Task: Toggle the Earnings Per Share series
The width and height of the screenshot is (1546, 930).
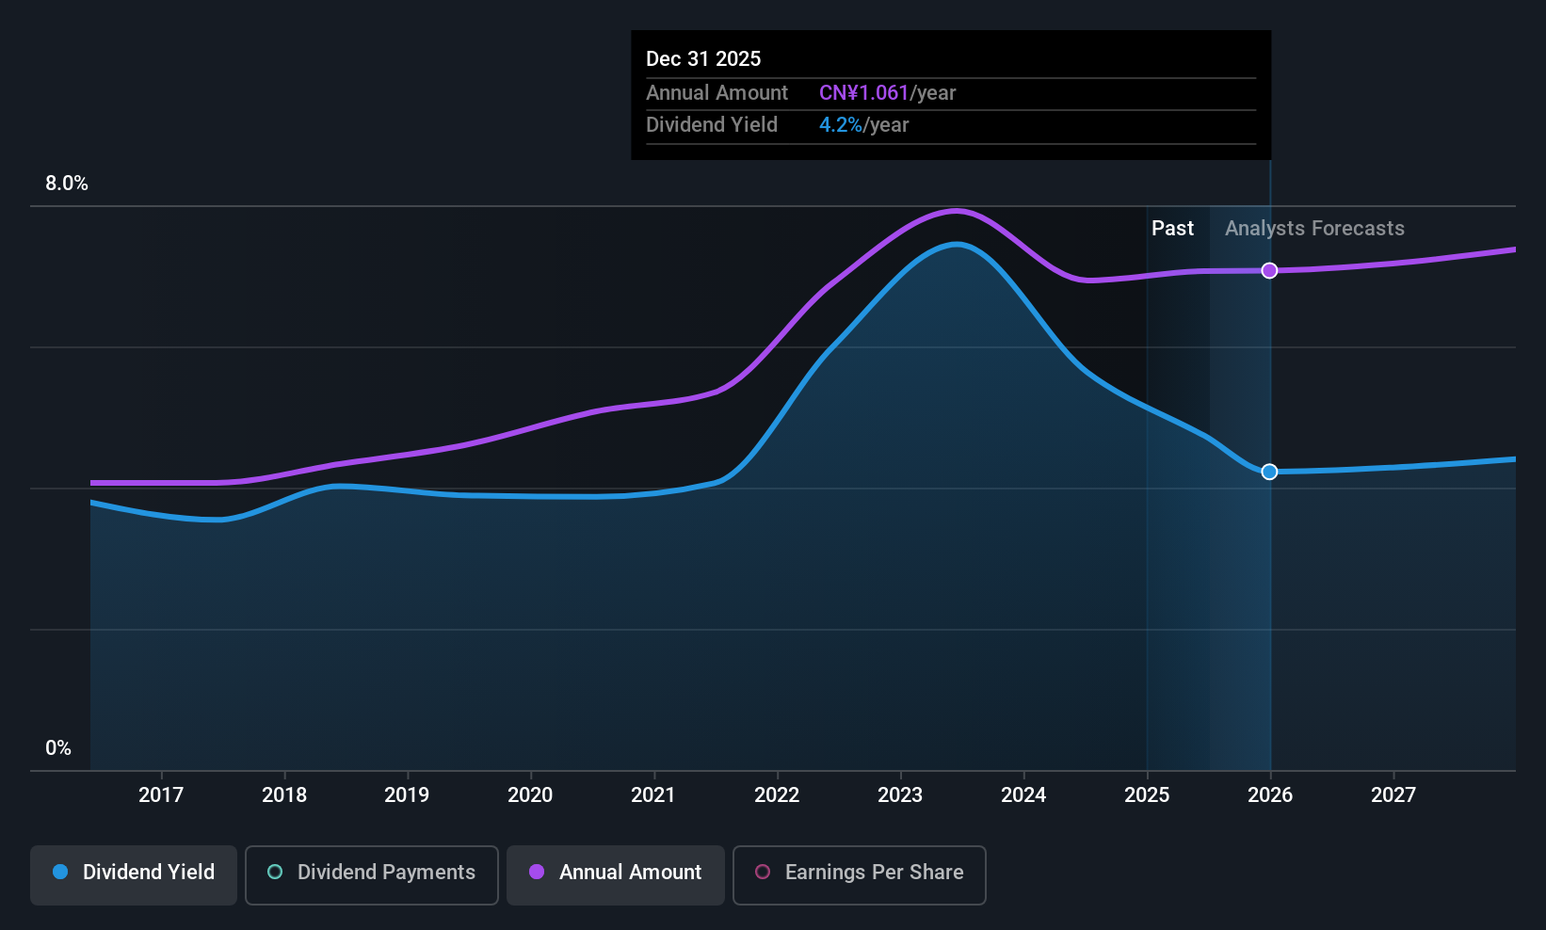Action: pyautogui.click(x=860, y=875)
